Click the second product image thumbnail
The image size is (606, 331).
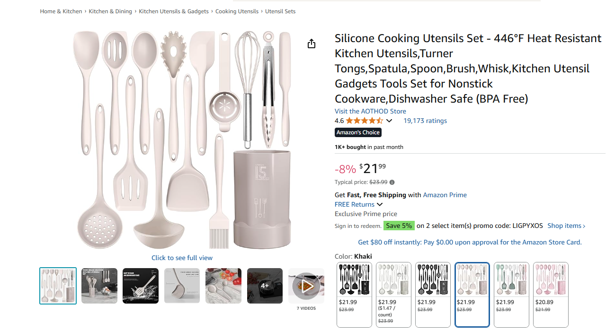[99, 286]
